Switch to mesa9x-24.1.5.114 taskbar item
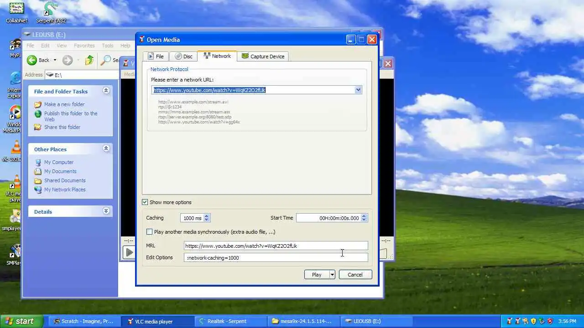The width and height of the screenshot is (584, 328). pos(304,321)
